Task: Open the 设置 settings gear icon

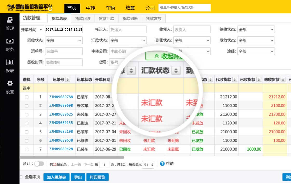Action: point(10,83)
